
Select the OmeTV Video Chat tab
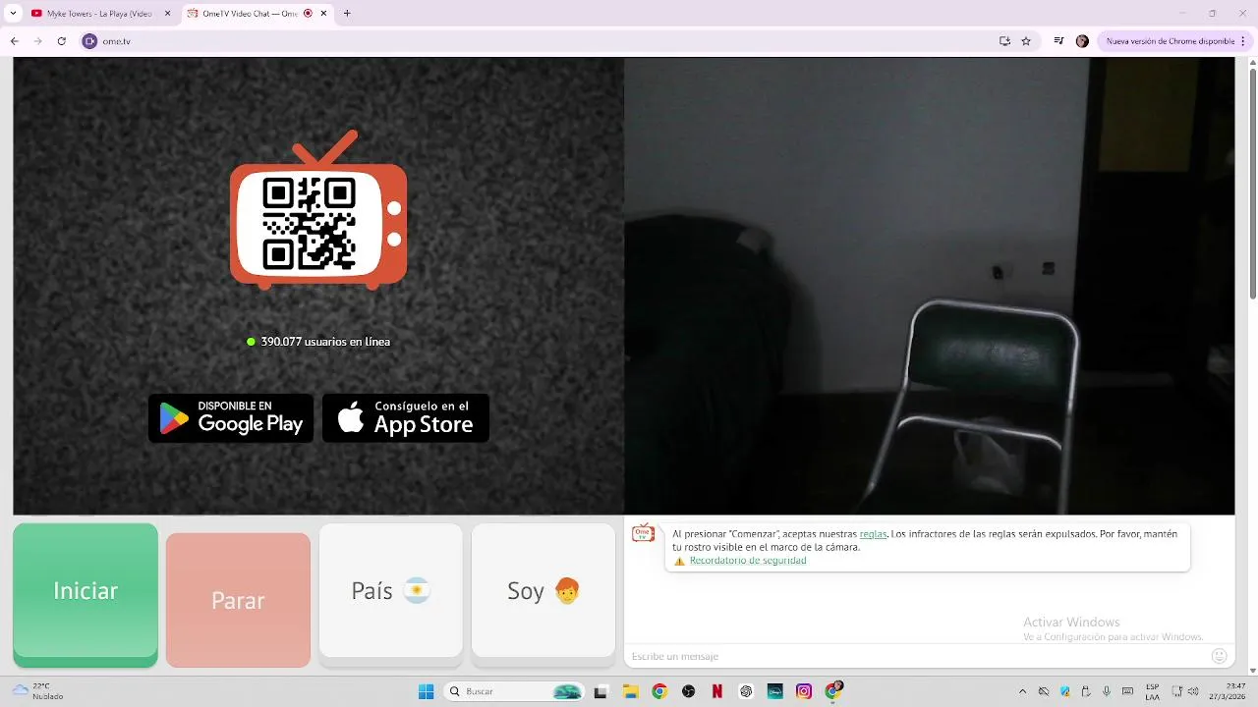point(257,14)
